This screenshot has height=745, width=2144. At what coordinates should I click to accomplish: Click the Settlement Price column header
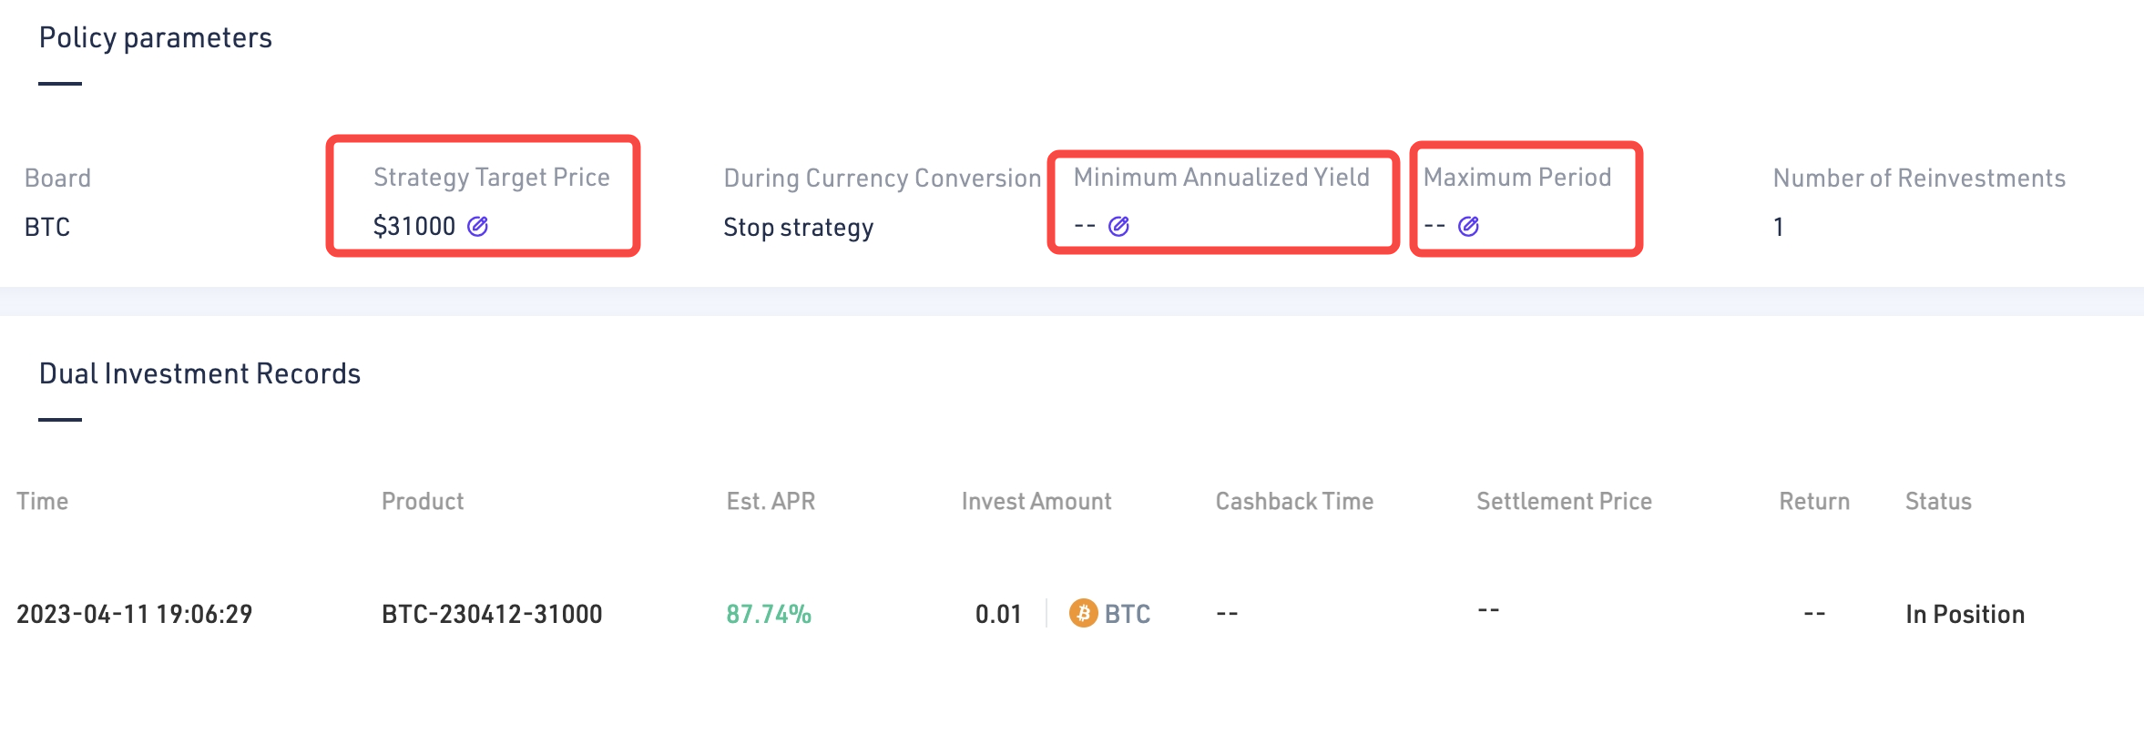tap(1564, 501)
